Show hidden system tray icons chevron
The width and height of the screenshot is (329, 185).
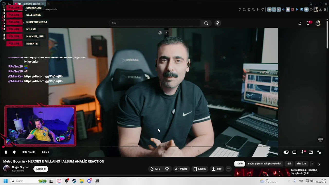coord(289,181)
